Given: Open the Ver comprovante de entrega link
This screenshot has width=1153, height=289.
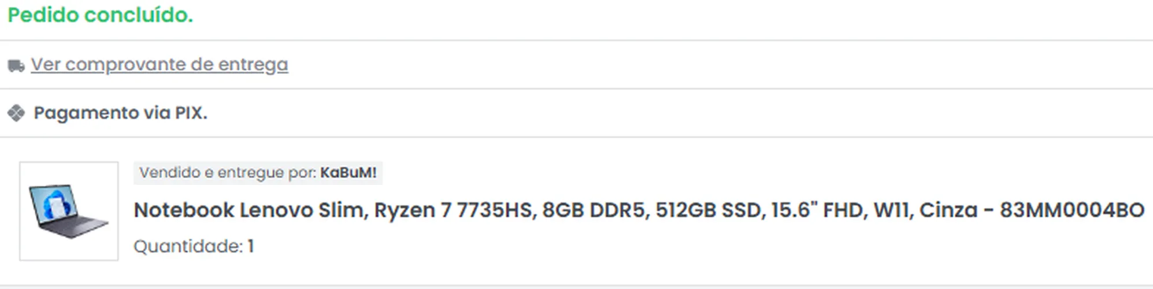Looking at the screenshot, I should click(x=160, y=65).
